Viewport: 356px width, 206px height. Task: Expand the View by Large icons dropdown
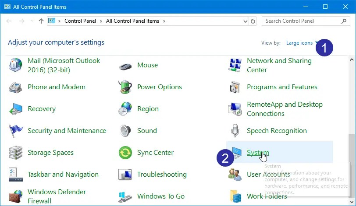tap(301, 43)
